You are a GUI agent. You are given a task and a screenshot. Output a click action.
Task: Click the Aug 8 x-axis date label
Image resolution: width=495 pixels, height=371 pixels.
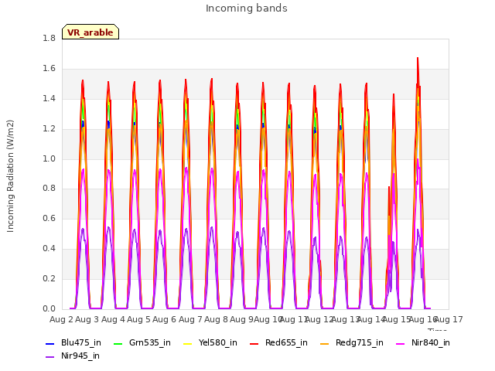(217, 319)
